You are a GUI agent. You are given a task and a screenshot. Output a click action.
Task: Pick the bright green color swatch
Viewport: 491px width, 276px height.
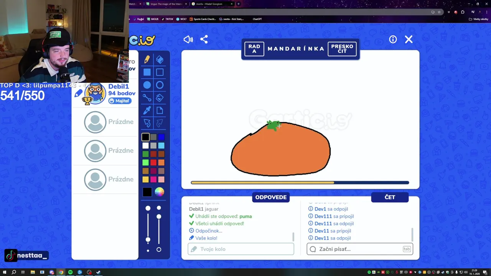[145, 163]
